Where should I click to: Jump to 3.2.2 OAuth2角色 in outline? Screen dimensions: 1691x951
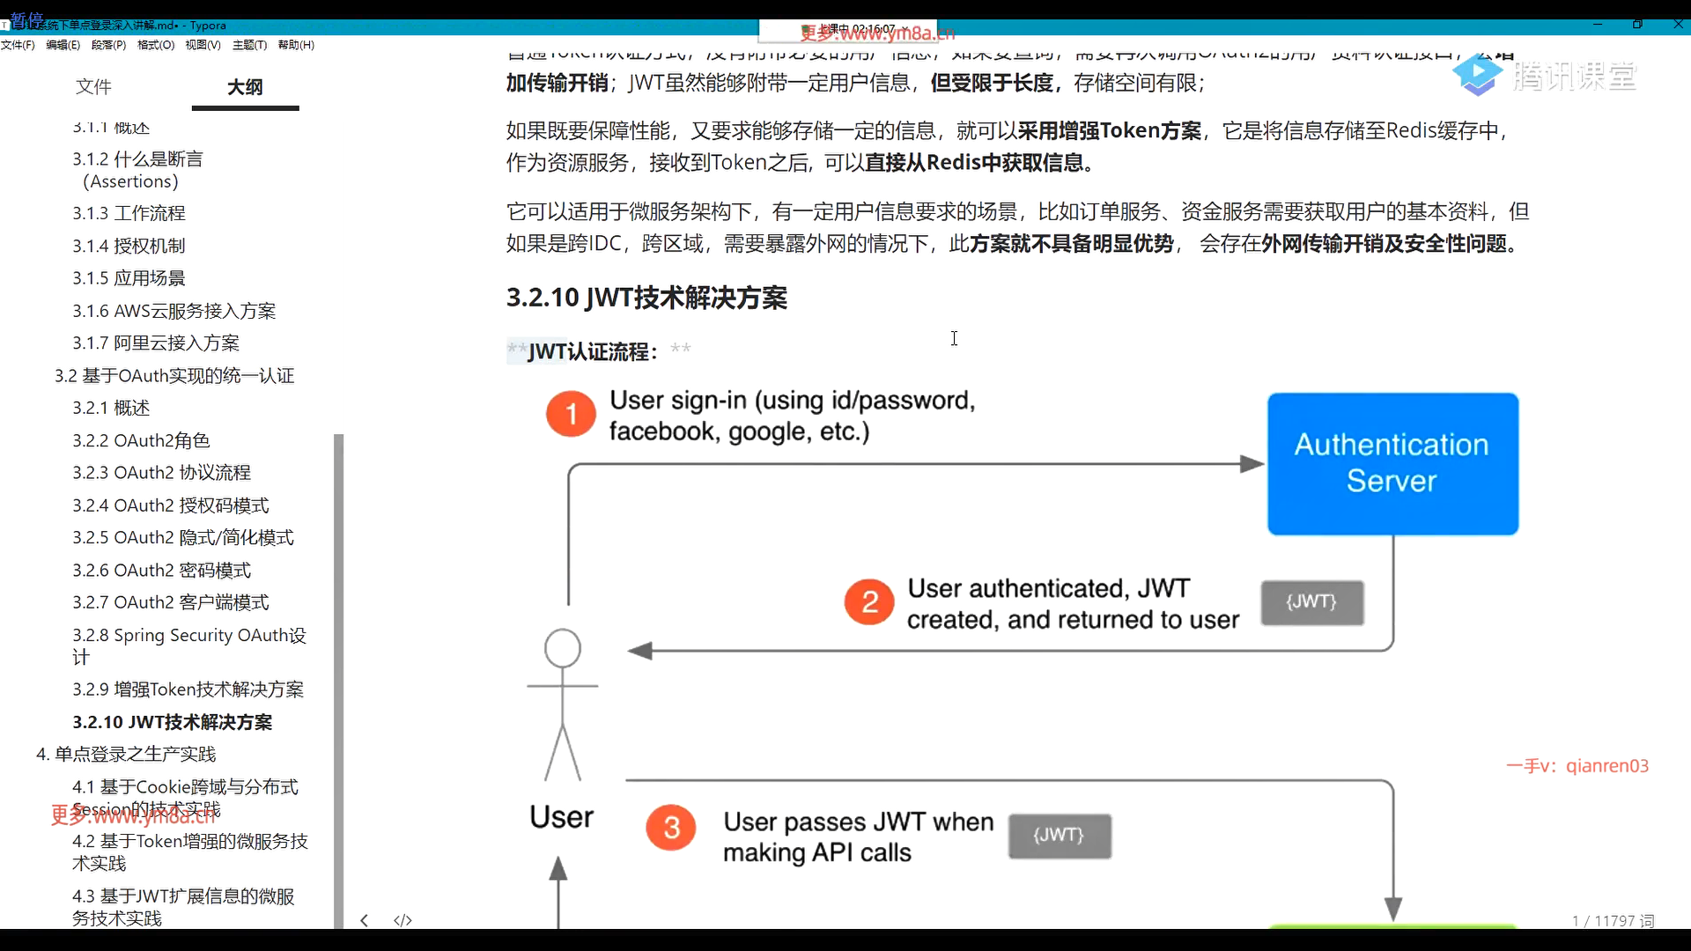141,440
